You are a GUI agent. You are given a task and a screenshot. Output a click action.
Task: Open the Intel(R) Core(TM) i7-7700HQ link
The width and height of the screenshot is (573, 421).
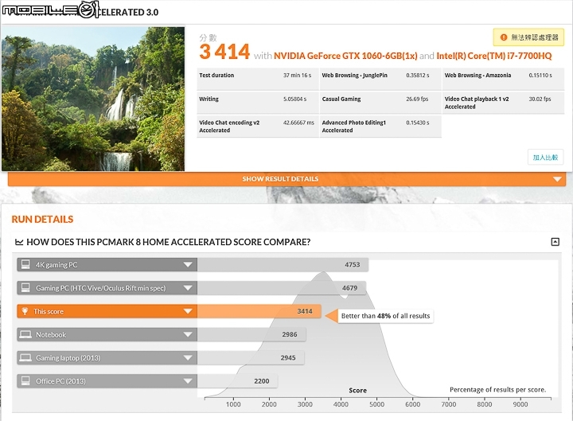[x=493, y=56]
